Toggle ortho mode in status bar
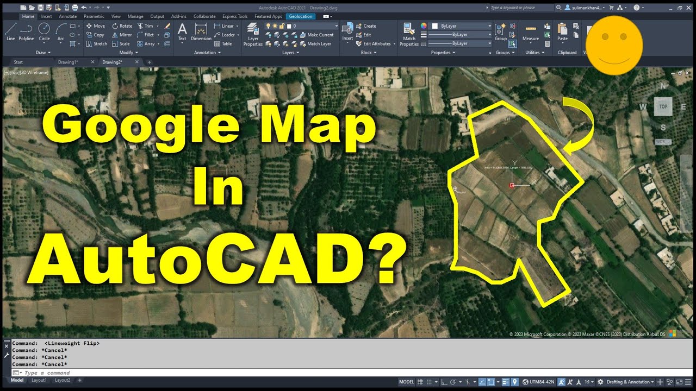 coord(444,382)
